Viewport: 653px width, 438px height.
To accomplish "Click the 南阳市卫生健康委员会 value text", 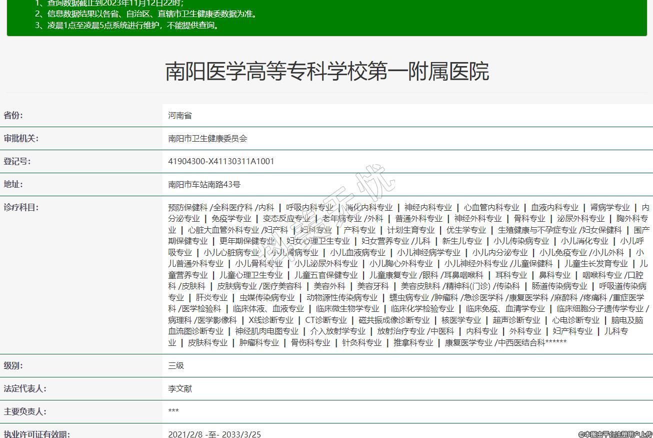I will click(x=207, y=139).
